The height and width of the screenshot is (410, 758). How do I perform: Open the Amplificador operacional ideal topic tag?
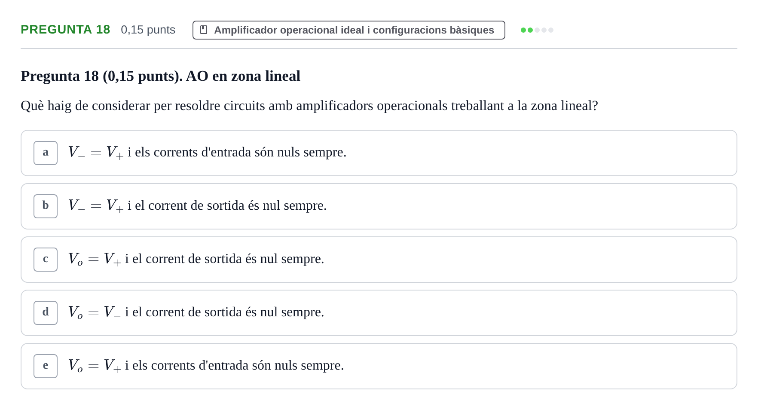(x=348, y=30)
